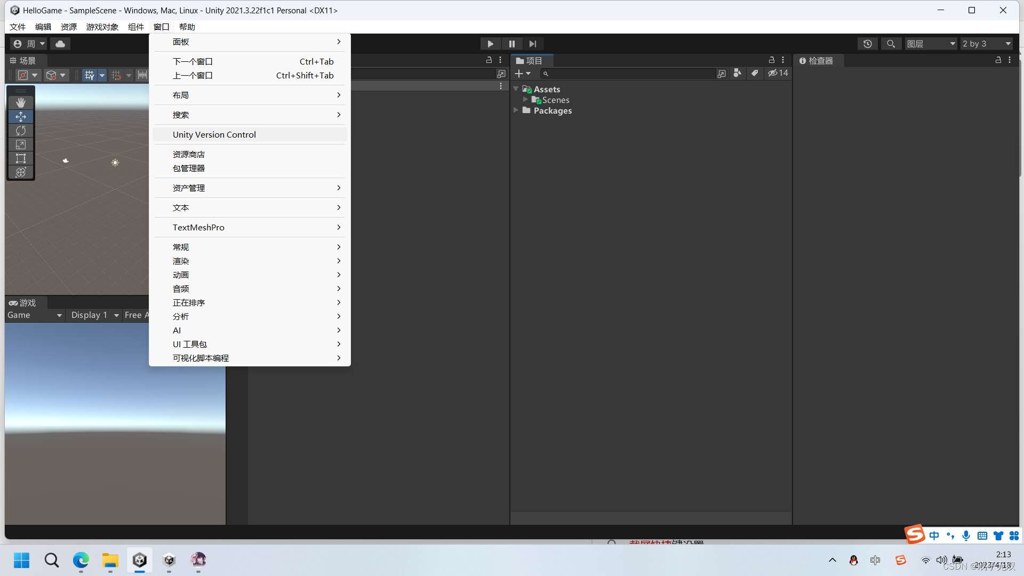Select the Rect transform tool
This screenshot has width=1024, height=576.
(21, 158)
